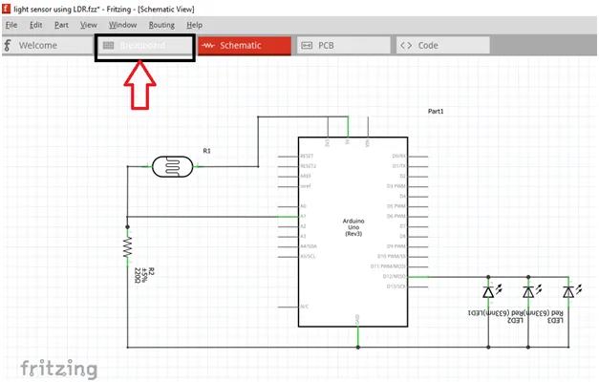Image resolution: width=599 pixels, height=382 pixels.
Task: Click the Part1 label
Action: (x=436, y=111)
